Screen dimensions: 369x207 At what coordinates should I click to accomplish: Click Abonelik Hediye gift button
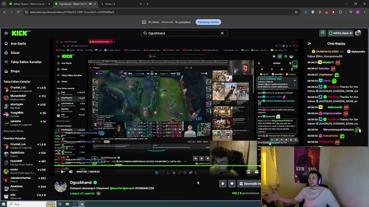pos(249,184)
